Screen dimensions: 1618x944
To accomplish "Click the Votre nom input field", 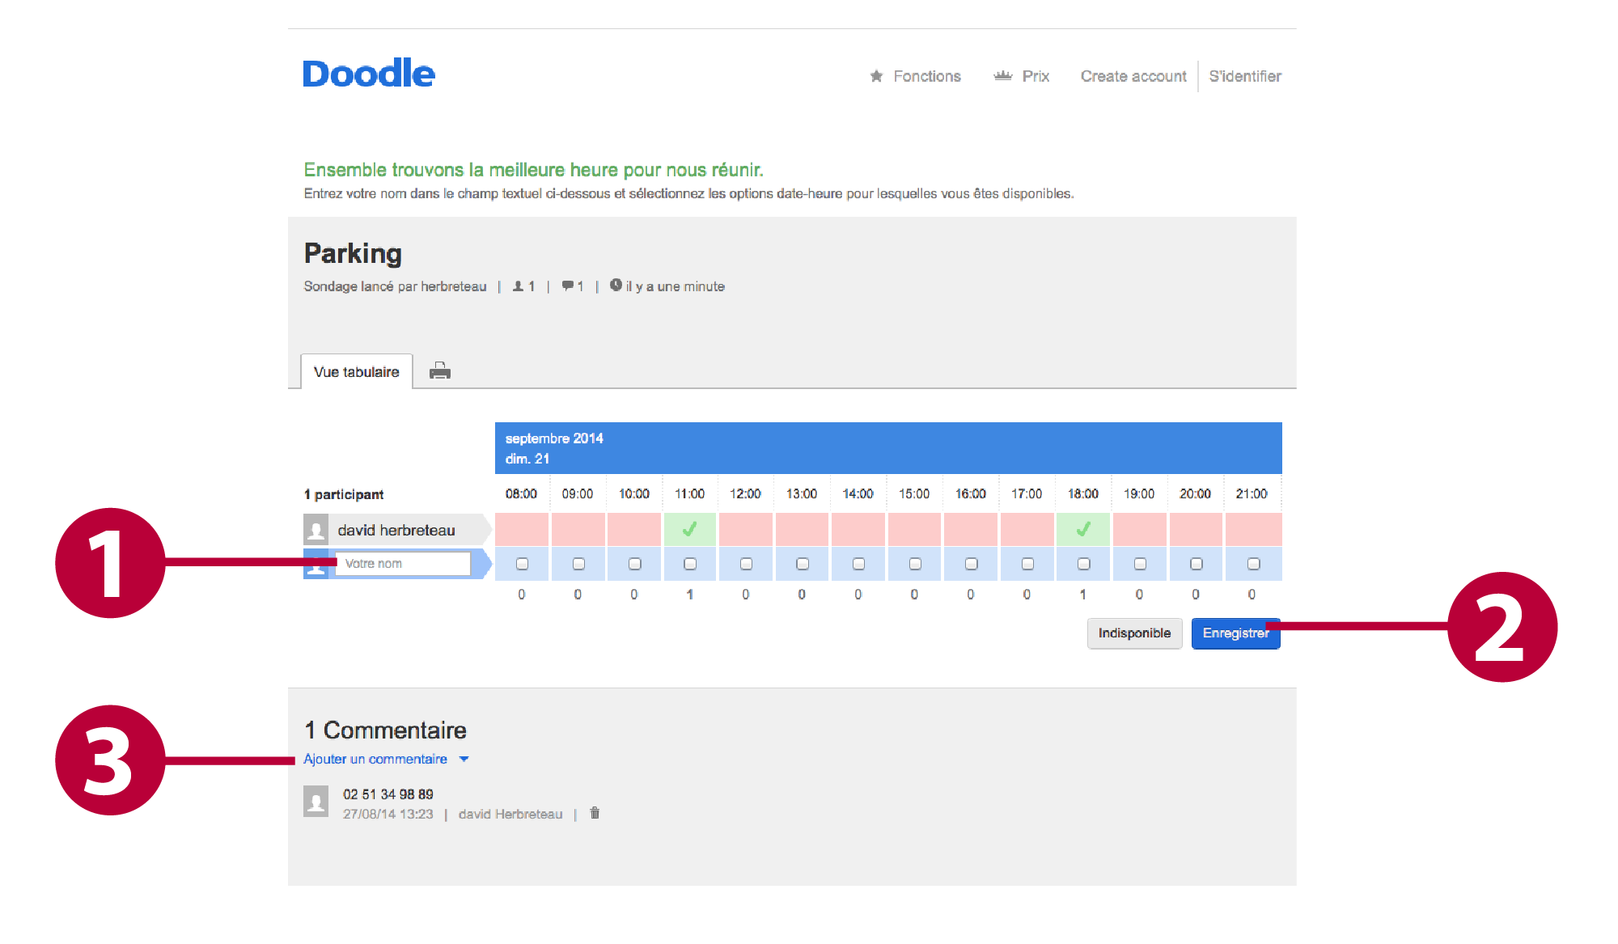I will 403,564.
